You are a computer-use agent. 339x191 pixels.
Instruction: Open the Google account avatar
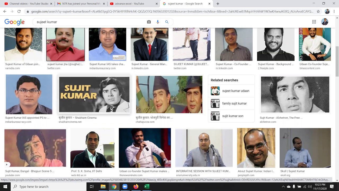click(x=325, y=22)
